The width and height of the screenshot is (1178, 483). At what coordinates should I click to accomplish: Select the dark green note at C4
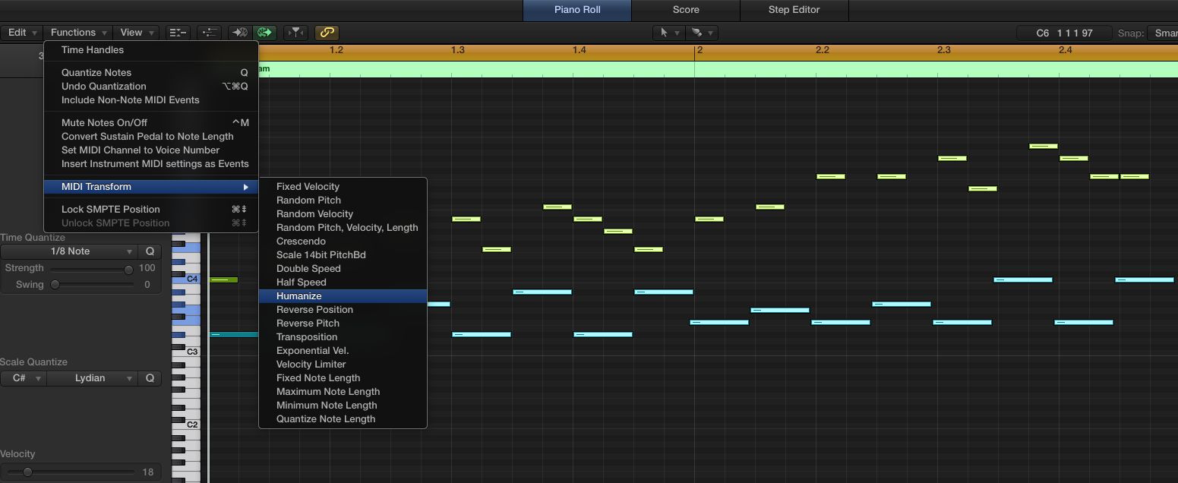224,280
